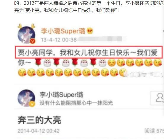Click the yellow verified V badge
The width and height of the screenshot is (164, 140).
[x=32, y=104]
